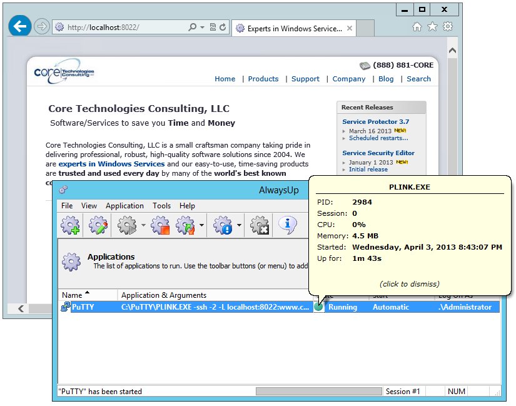Image resolution: width=516 pixels, height=406 pixels.
Task: Click the Core Technologies Consulting logo
Action: pos(64,71)
